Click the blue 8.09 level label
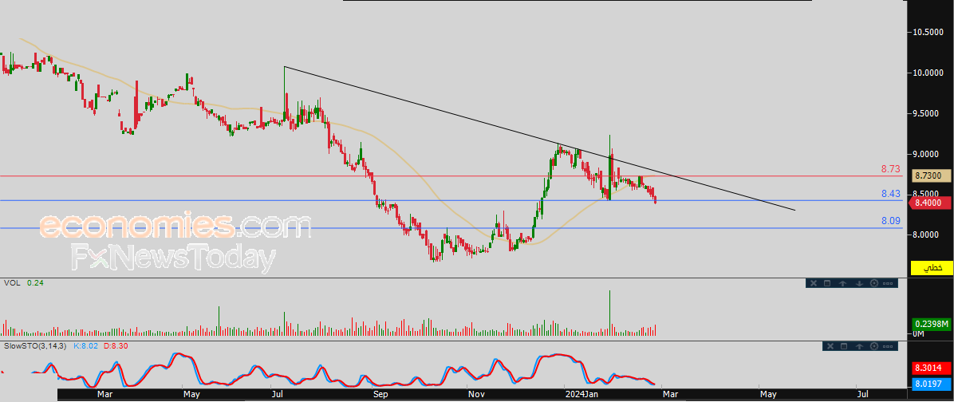The height and width of the screenshot is (402, 954). click(x=890, y=222)
